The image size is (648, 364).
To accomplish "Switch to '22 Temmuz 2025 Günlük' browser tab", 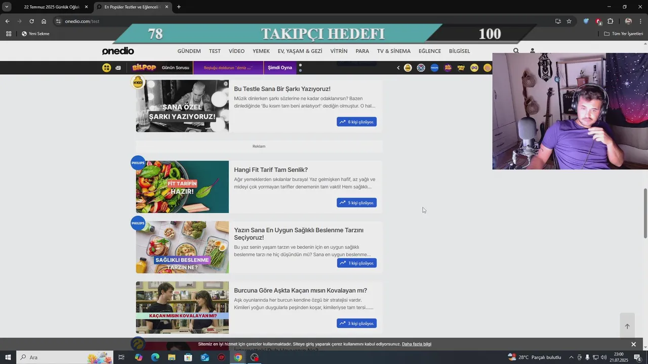I will click(51, 7).
